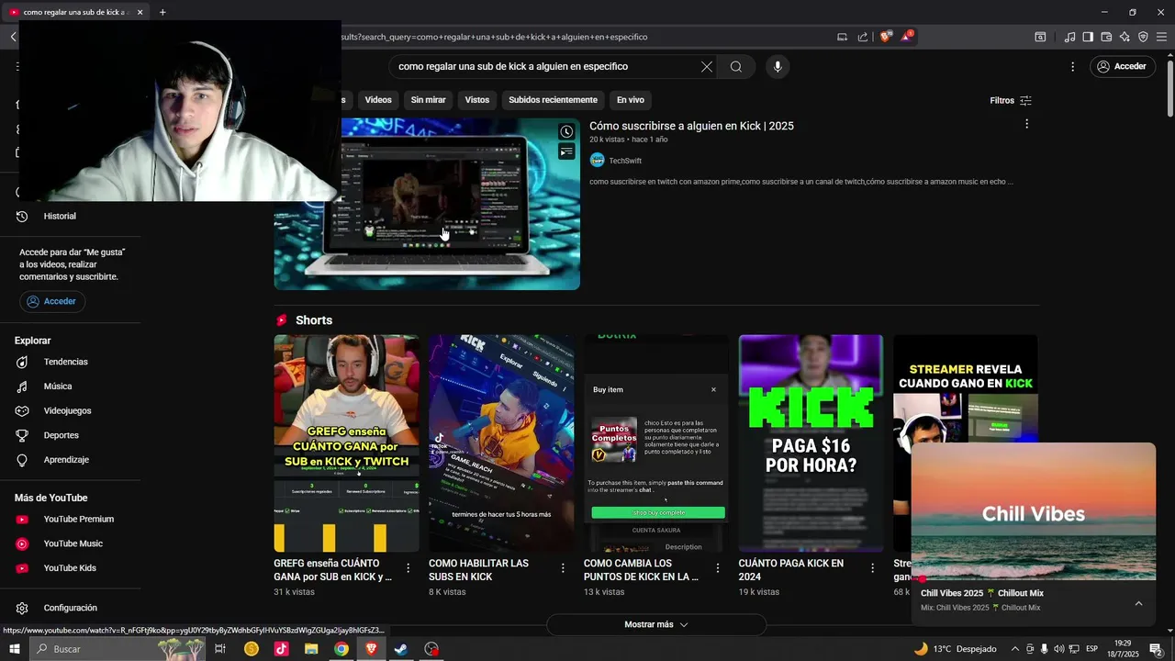This screenshot has width=1175, height=661.
Task: Open a new browser tab with plus
Action: [x=162, y=12]
